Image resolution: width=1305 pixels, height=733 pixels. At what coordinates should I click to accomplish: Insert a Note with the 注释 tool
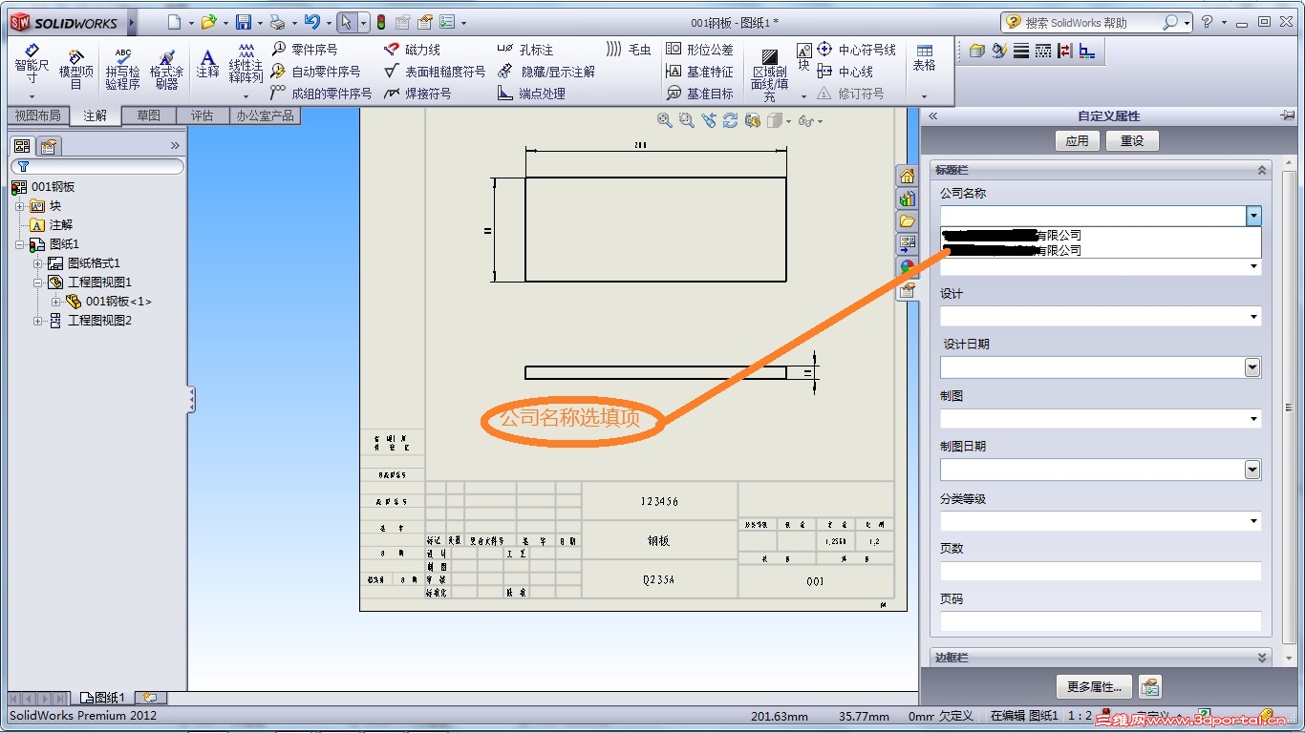coord(208,65)
